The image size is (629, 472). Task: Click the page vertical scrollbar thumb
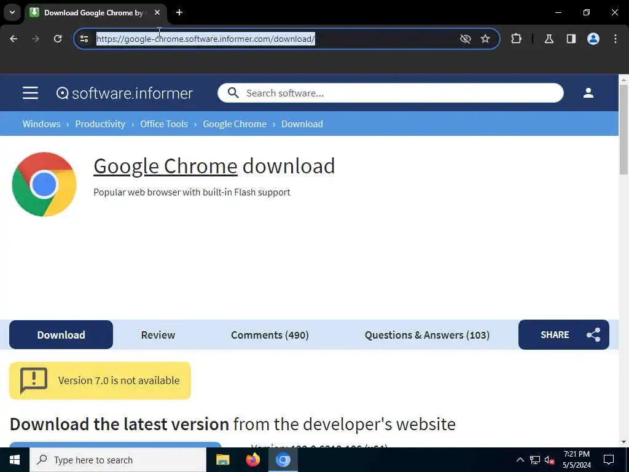(623, 129)
